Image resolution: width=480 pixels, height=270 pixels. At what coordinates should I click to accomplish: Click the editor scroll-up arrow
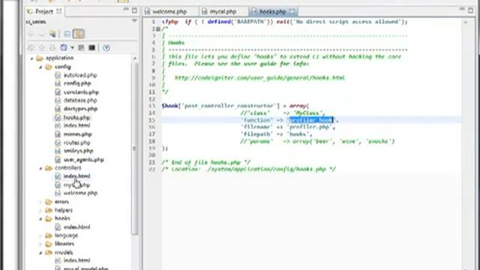(465, 22)
